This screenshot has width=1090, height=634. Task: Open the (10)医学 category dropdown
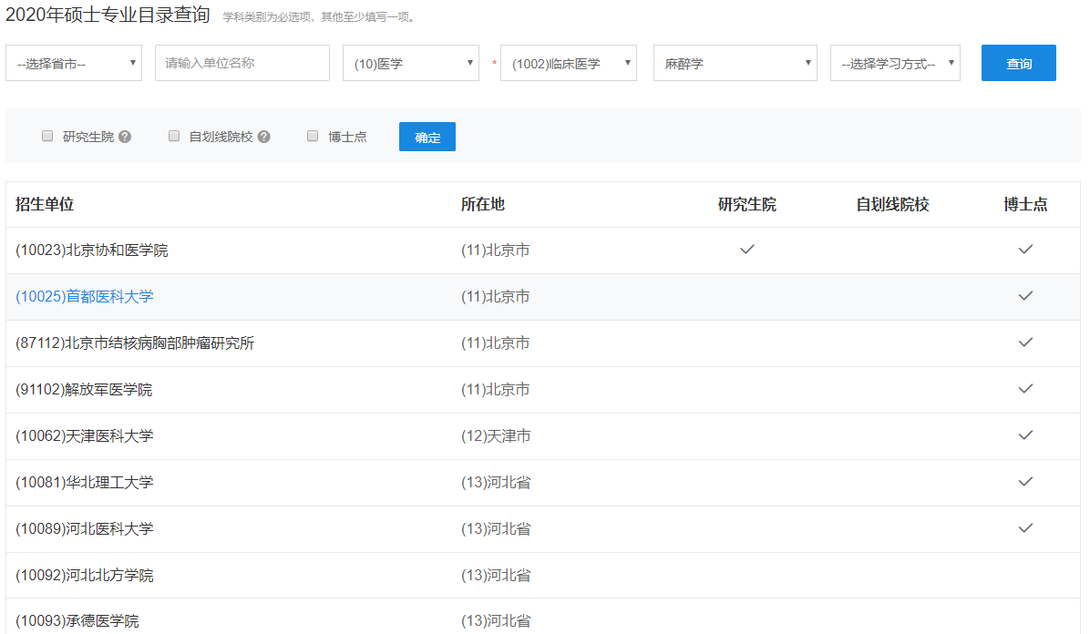[411, 63]
